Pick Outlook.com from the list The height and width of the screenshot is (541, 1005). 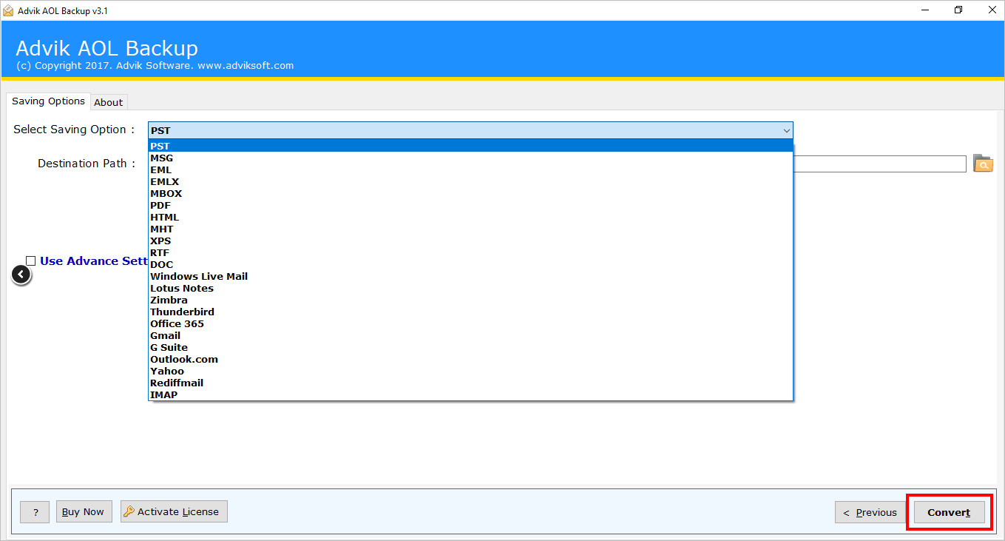tap(470, 359)
